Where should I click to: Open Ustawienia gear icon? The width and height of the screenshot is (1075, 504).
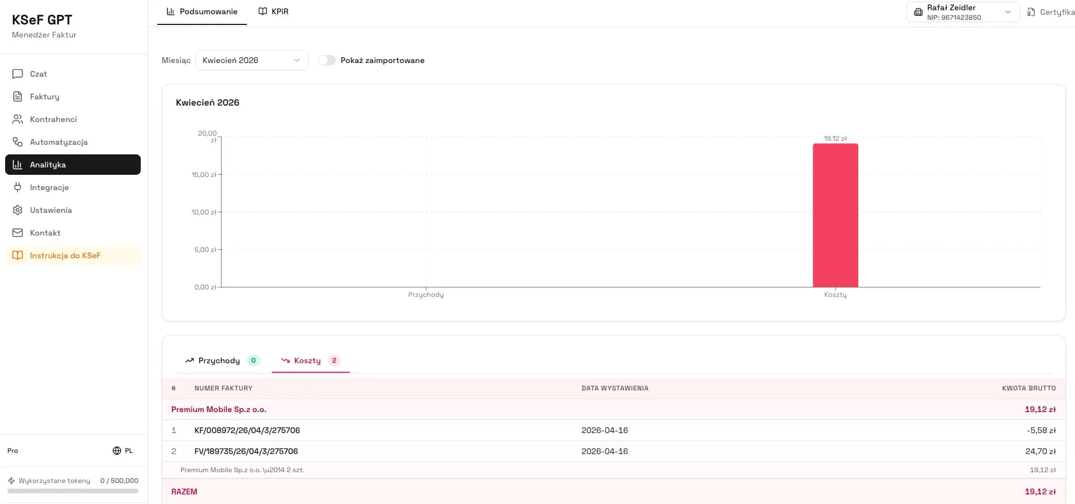point(18,210)
